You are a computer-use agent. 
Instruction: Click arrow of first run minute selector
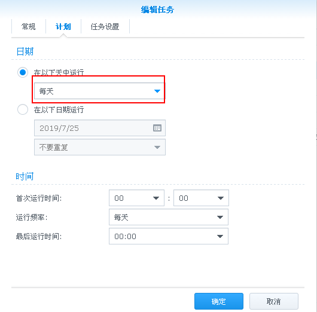coord(220,198)
